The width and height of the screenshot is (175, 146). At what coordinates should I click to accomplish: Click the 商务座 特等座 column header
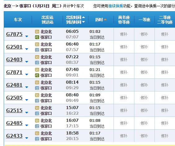pyautogui.click(x=124, y=20)
